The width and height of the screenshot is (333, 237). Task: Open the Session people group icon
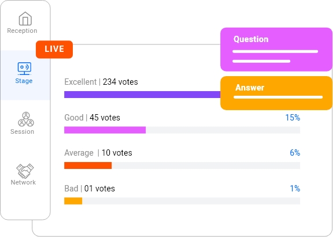click(26, 119)
